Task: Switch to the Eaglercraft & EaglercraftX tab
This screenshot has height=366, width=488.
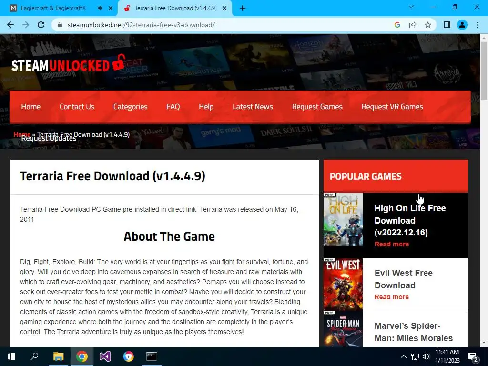Action: tap(53, 8)
